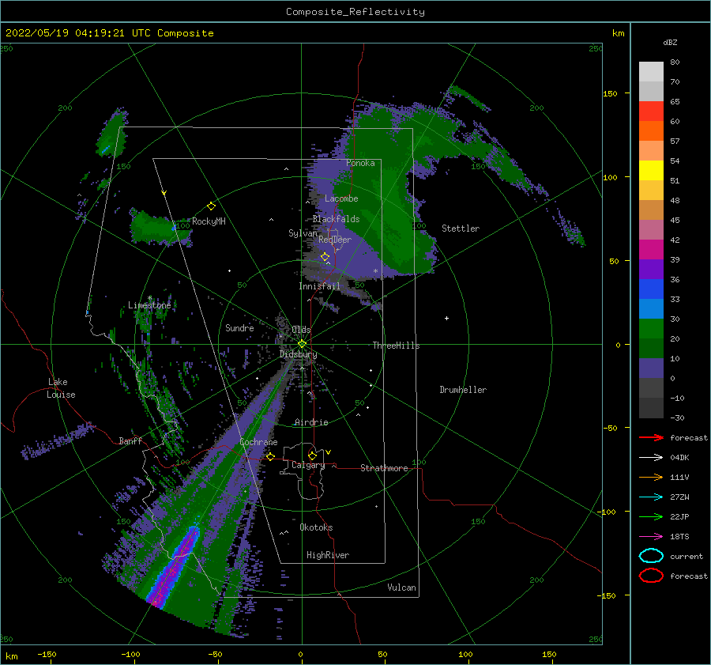Click the white 04DK arrow icon

tap(651, 458)
